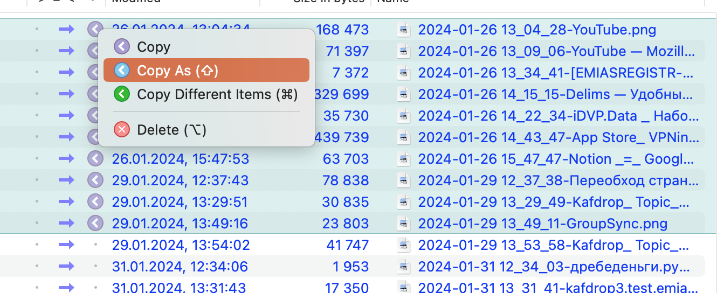Select the modified date 31.01.2024, 12:34:06
717x293 pixels.
click(180, 267)
